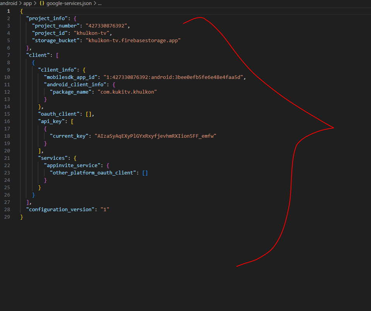Click the AIzaSy... current key value
Image resolution: width=371 pixels, height=311 pixels.
point(155,136)
